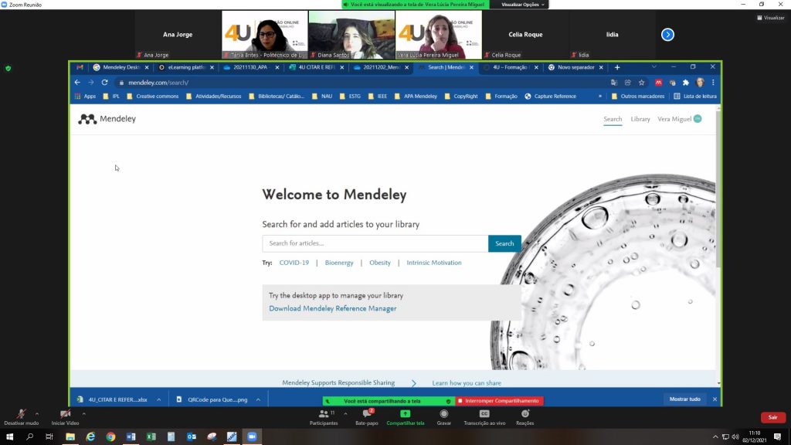
Task: Leave the meeting with Sair
Action: click(772, 417)
